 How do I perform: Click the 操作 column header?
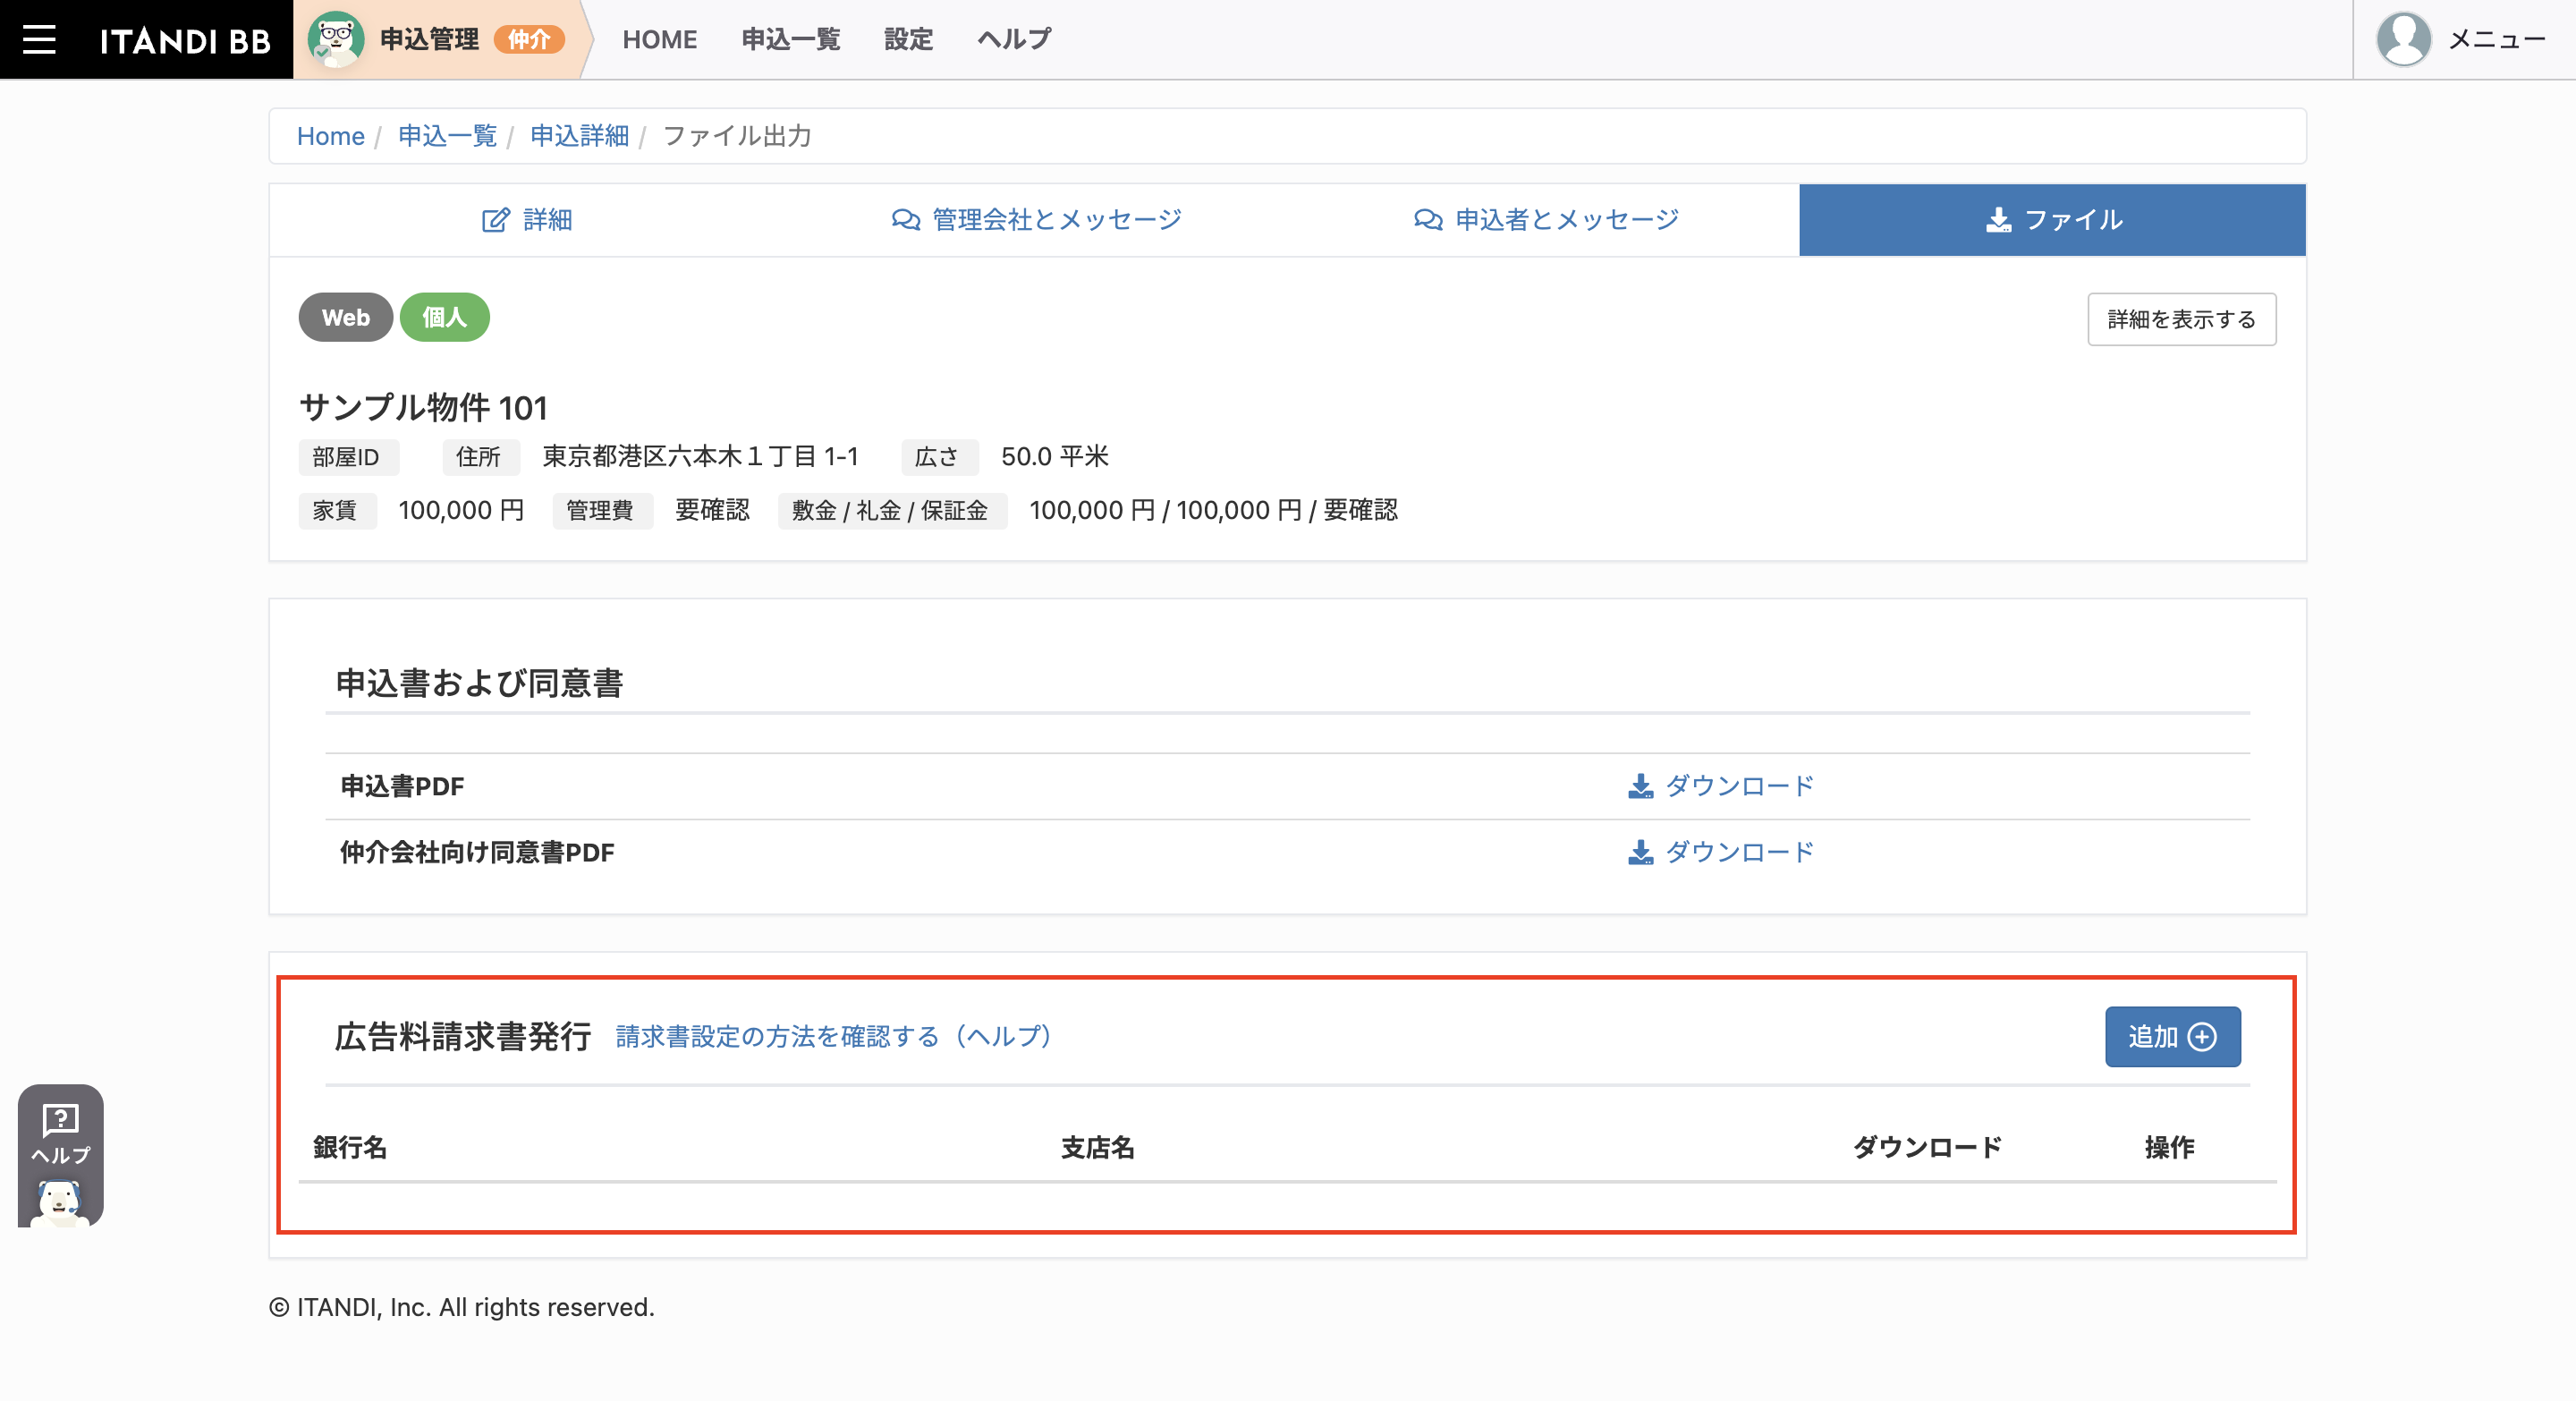point(2170,1148)
